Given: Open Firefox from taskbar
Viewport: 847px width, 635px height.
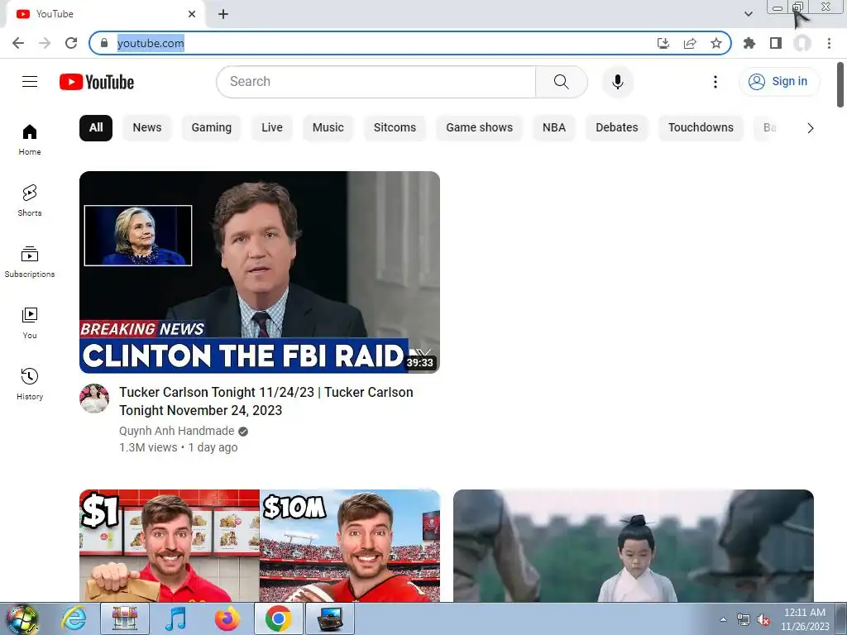Looking at the screenshot, I should [x=227, y=618].
